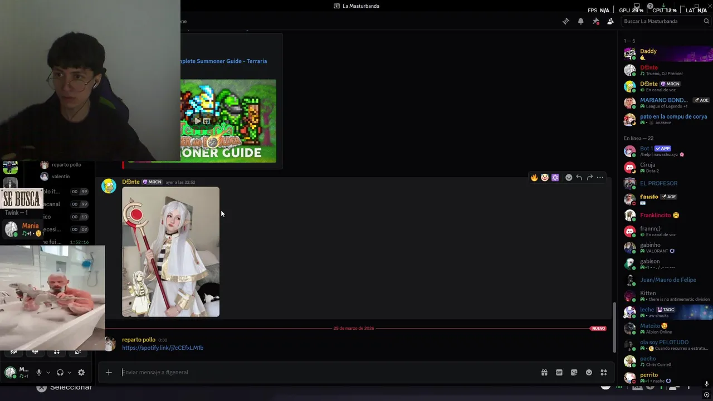Screen dimensions: 713x401
Task: React with the fire emoji
Action: click(534, 178)
